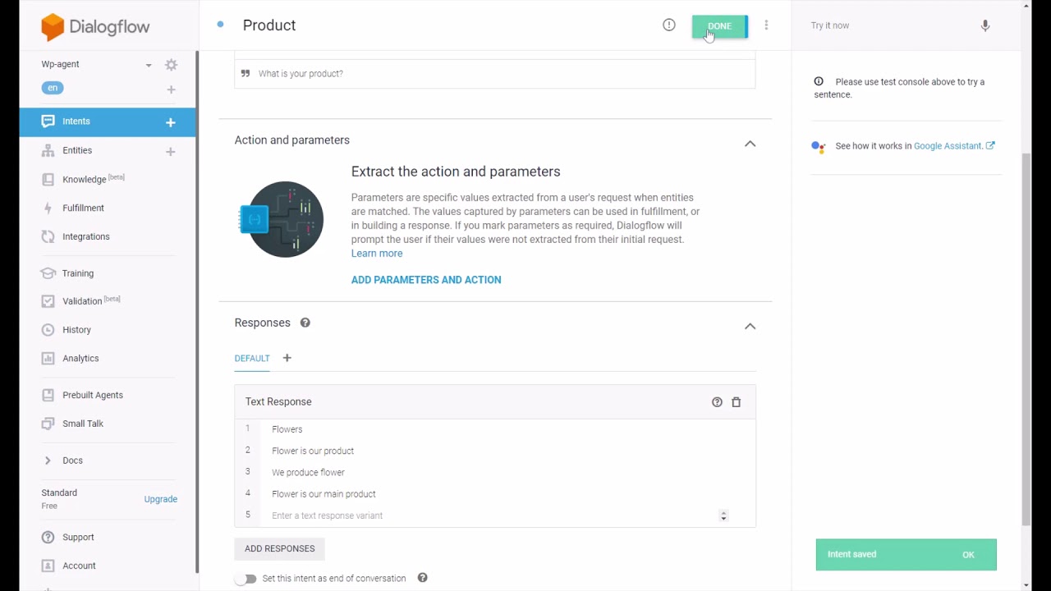Select Entities in the sidebar
Screen dimensions: 1051x591
[76, 150]
